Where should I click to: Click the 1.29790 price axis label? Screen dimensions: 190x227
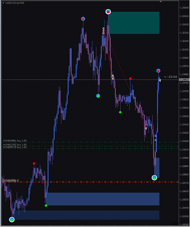[184, 83]
